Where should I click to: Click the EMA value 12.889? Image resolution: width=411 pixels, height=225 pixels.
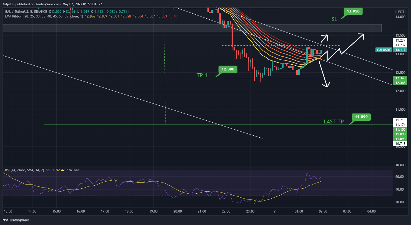102,16
